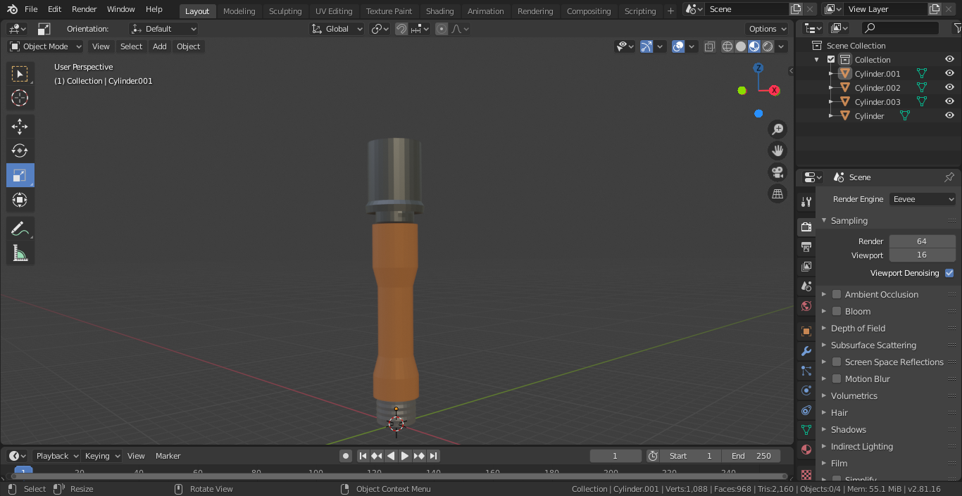962x496 pixels.
Task: Open the Render Engine dropdown
Action: [x=922, y=199]
